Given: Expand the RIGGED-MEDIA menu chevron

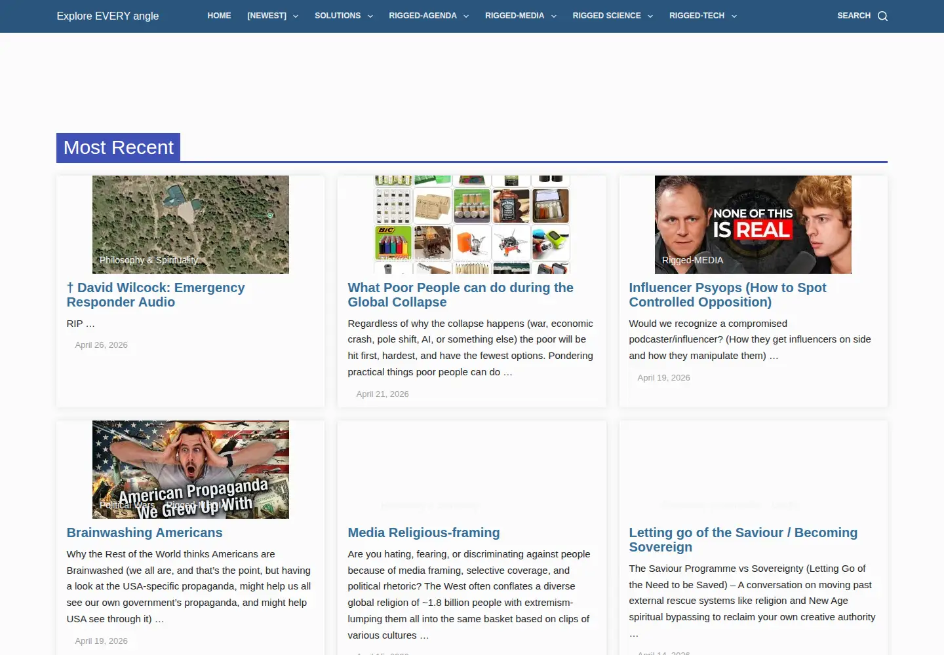Looking at the screenshot, I should 554,16.
